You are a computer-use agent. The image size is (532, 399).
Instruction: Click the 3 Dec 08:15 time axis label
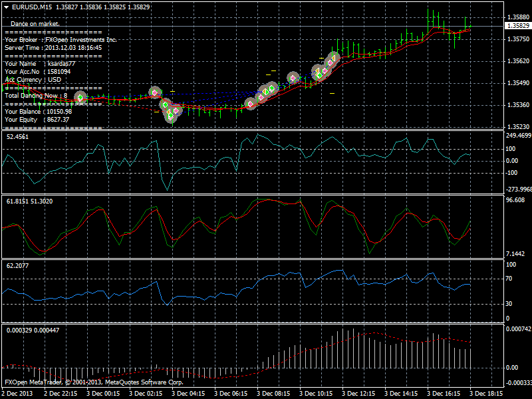[x=273, y=393]
